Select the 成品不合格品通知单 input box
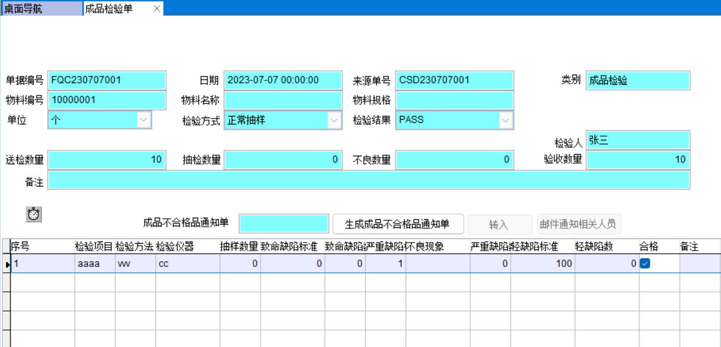721x347 pixels. pos(284,224)
